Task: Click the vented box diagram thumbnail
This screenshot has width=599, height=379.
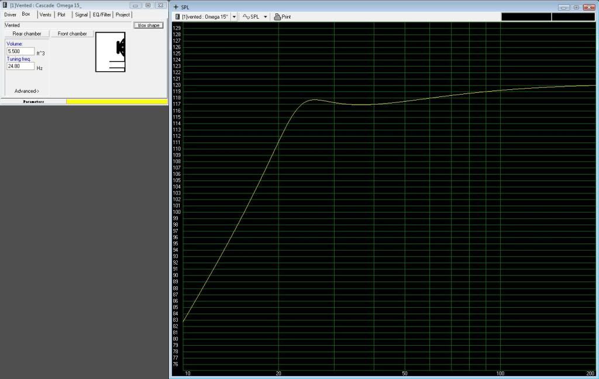Action: click(x=111, y=52)
